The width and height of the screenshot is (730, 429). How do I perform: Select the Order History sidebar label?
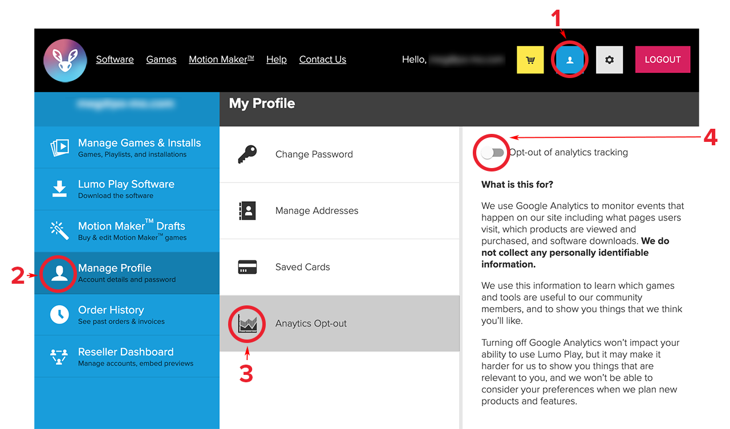tap(111, 310)
